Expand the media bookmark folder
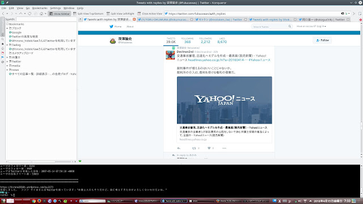Viewport: 363px width, 204px height. tap(7, 66)
